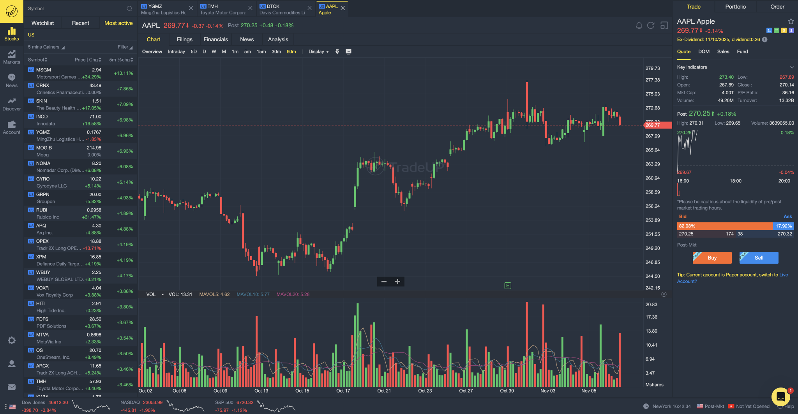This screenshot has width=798, height=414.
Task: Switch to the Financials tab
Action: pyautogui.click(x=215, y=39)
